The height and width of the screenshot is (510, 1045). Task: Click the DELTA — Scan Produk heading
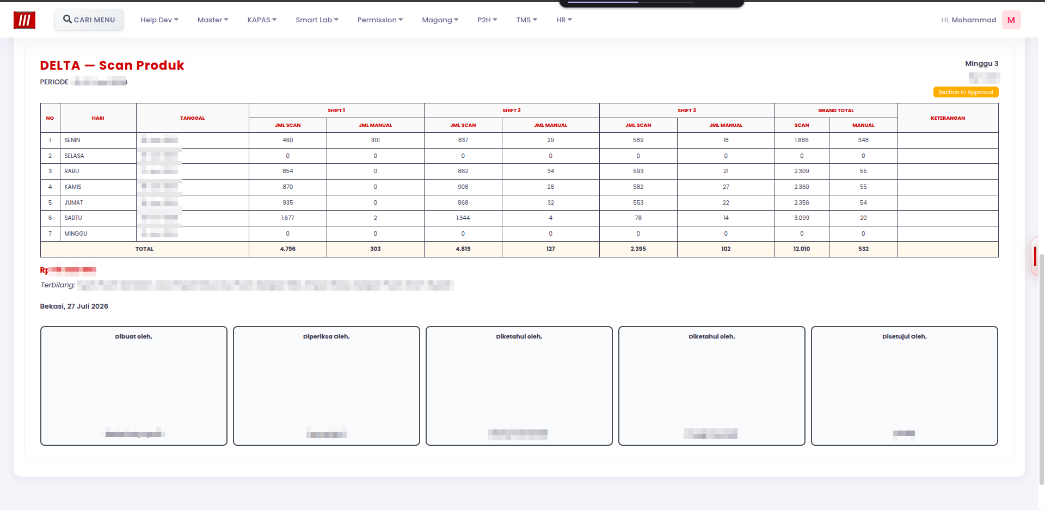tap(112, 65)
